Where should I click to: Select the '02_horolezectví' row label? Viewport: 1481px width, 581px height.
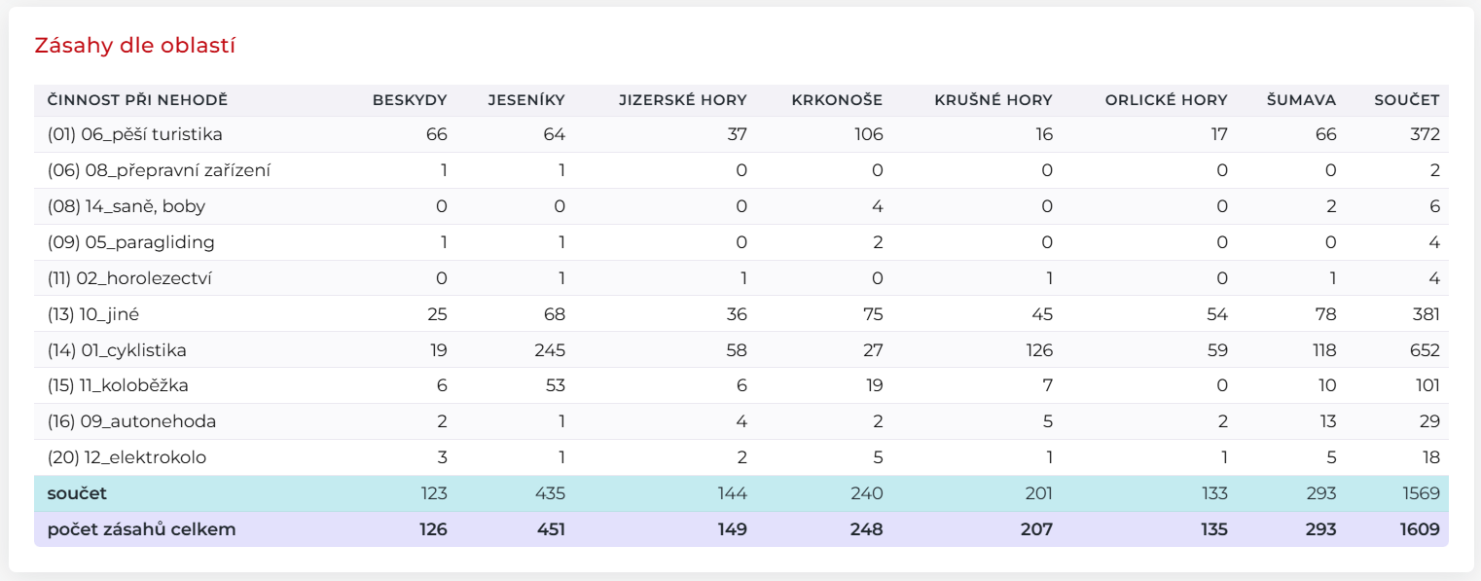coord(129,278)
